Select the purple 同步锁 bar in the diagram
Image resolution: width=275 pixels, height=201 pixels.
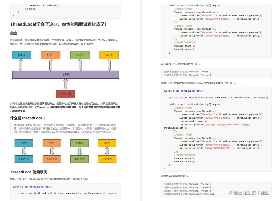(x=65, y=74)
